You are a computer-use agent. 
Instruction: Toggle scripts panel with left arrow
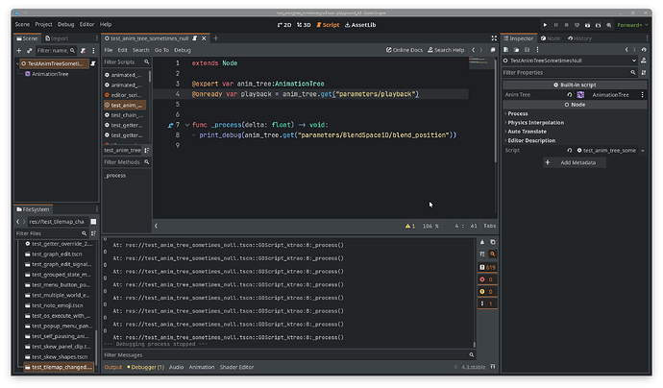pyautogui.click(x=156, y=226)
